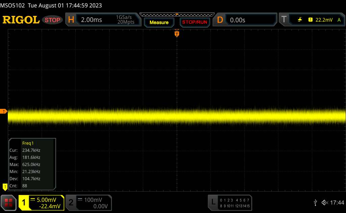
Task: Click the yellow channel 1 ground marker
Action: coord(5,187)
